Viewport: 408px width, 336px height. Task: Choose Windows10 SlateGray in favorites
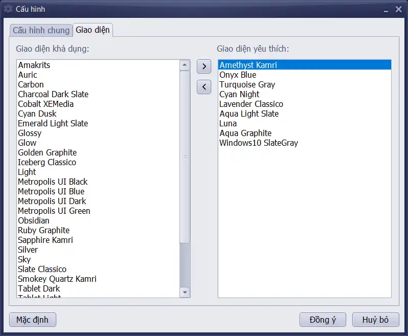point(304,143)
